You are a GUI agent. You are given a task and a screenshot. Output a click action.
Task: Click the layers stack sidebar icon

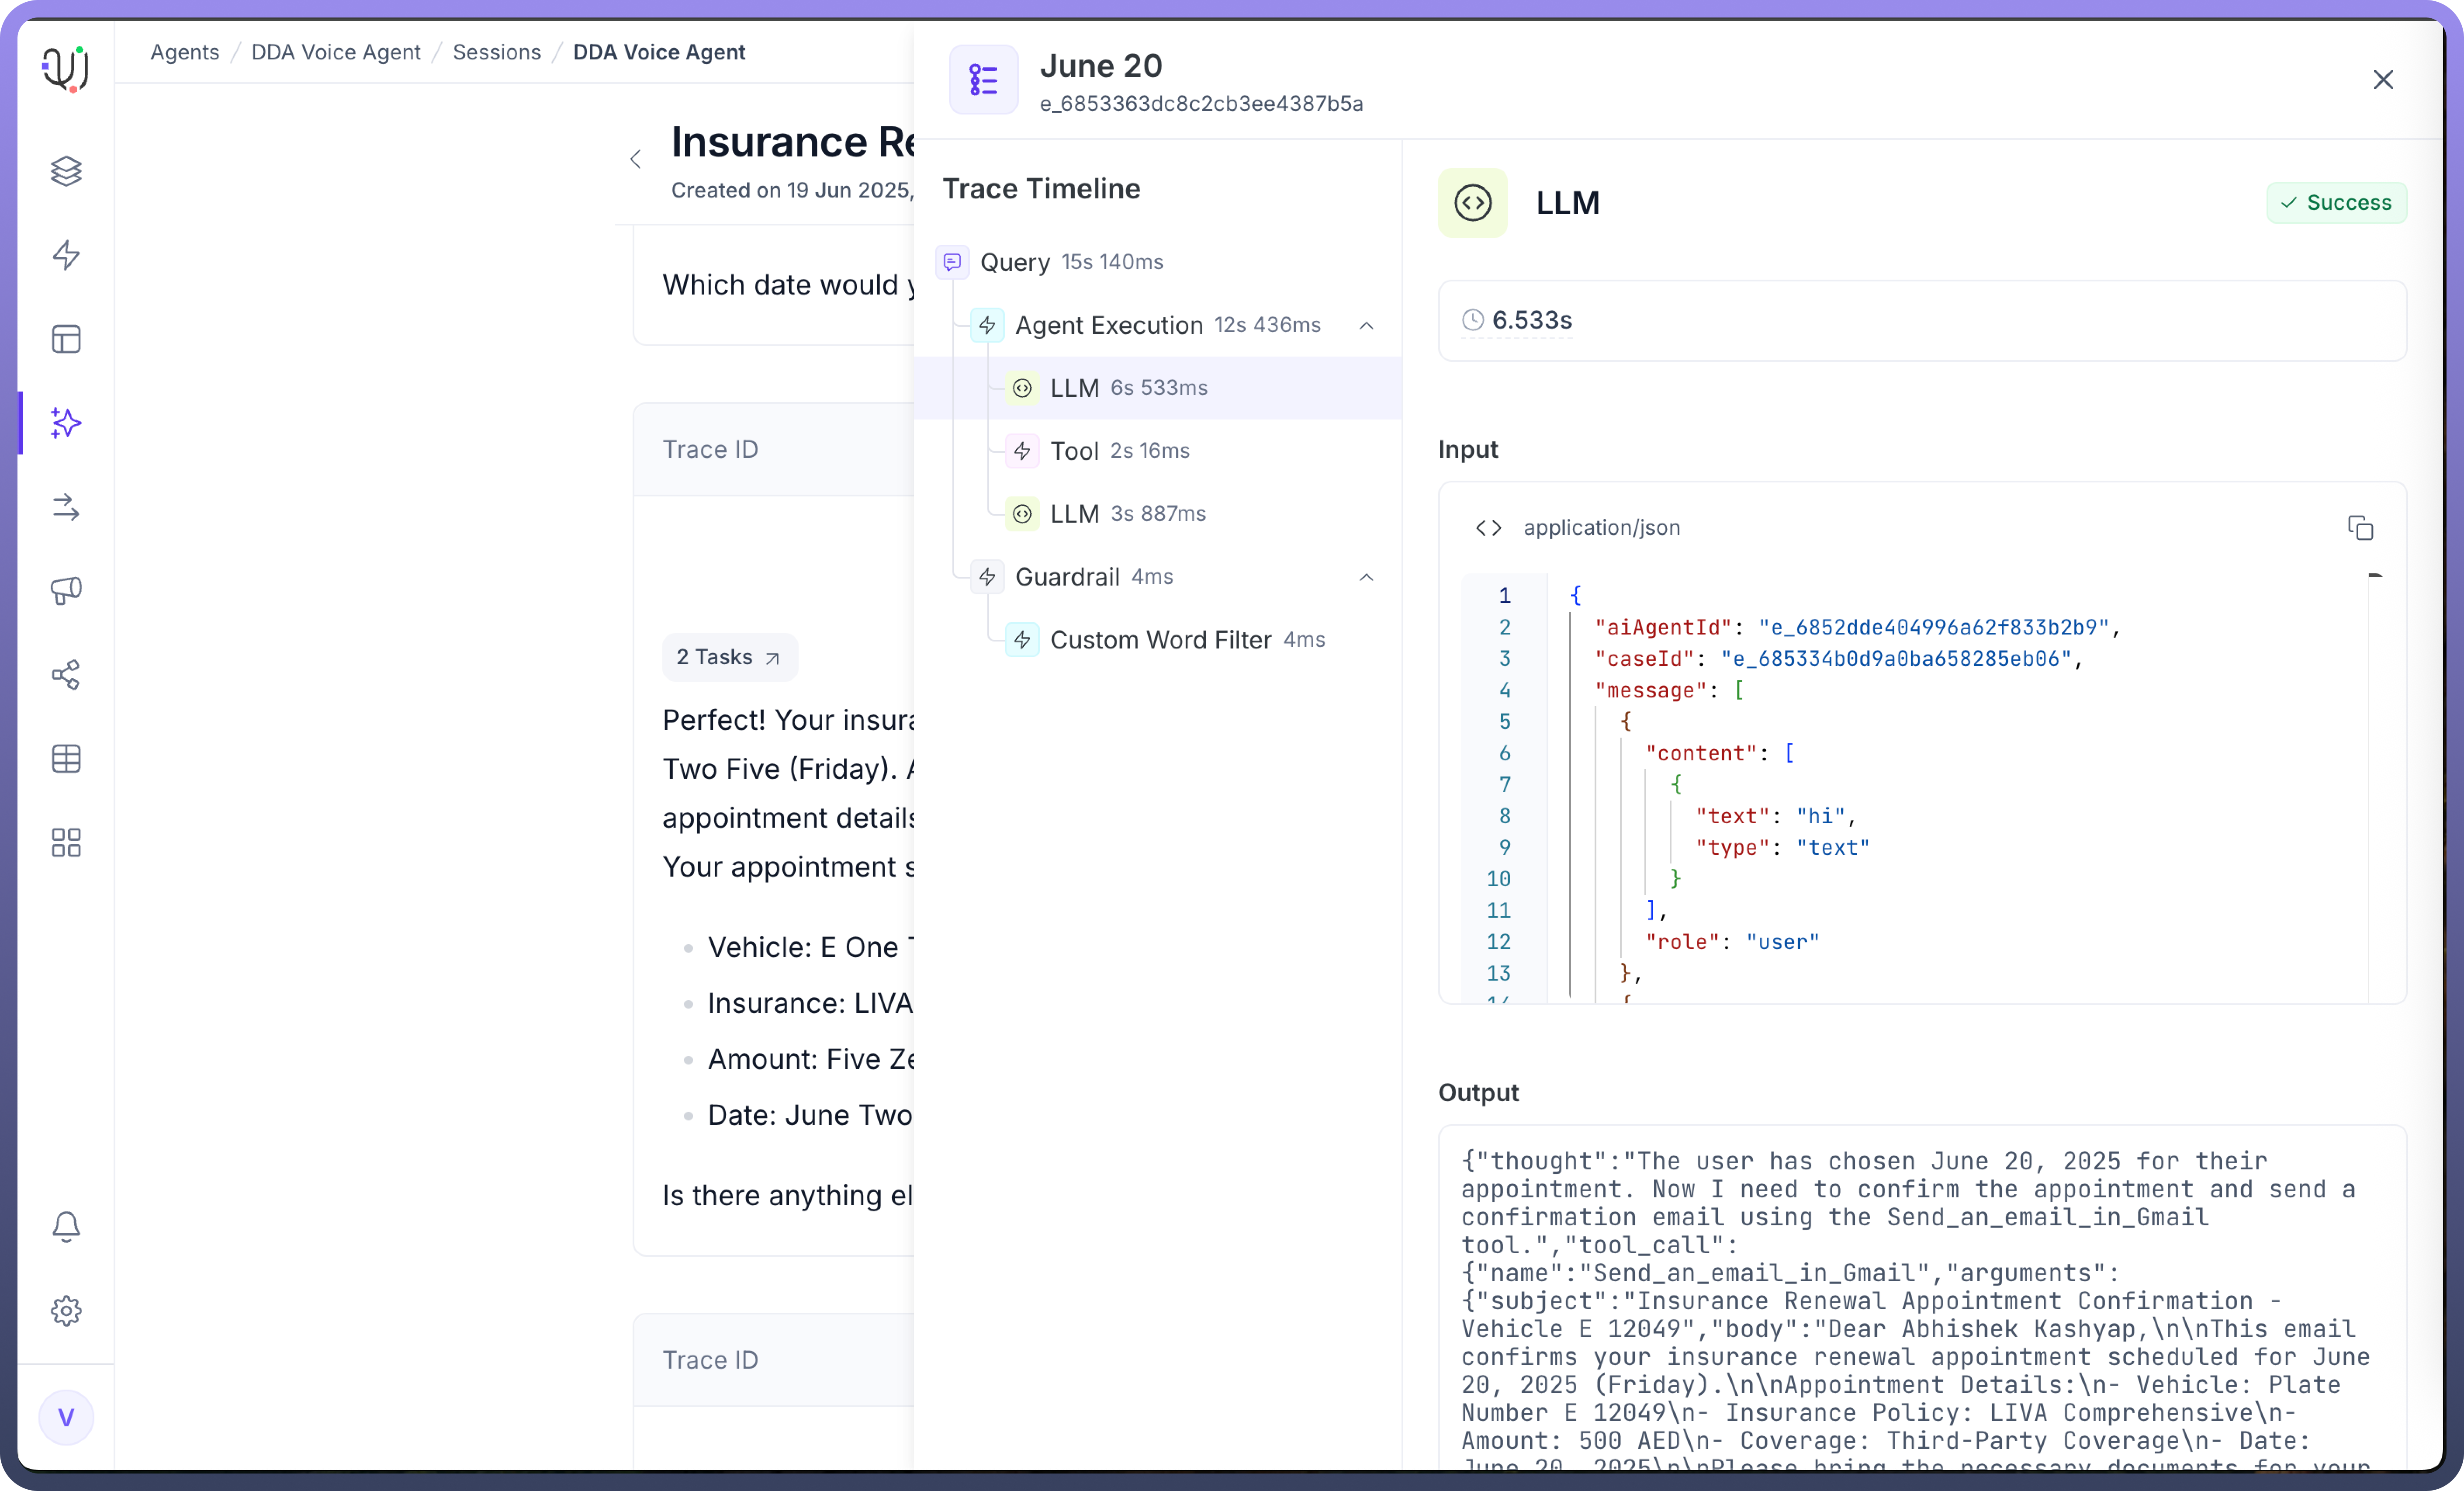66,171
